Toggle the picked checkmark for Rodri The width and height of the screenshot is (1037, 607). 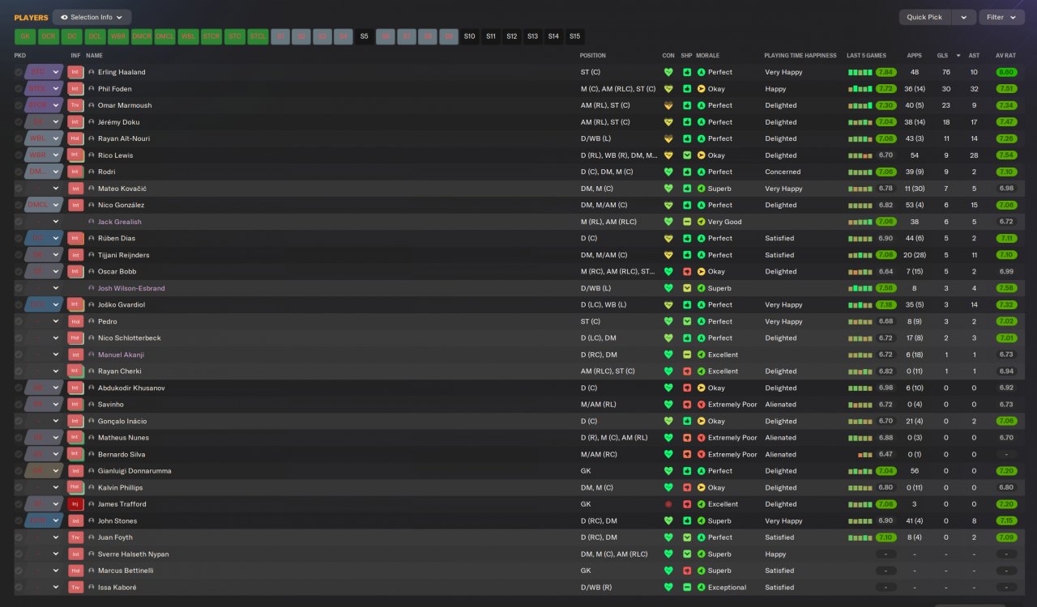[x=19, y=172]
